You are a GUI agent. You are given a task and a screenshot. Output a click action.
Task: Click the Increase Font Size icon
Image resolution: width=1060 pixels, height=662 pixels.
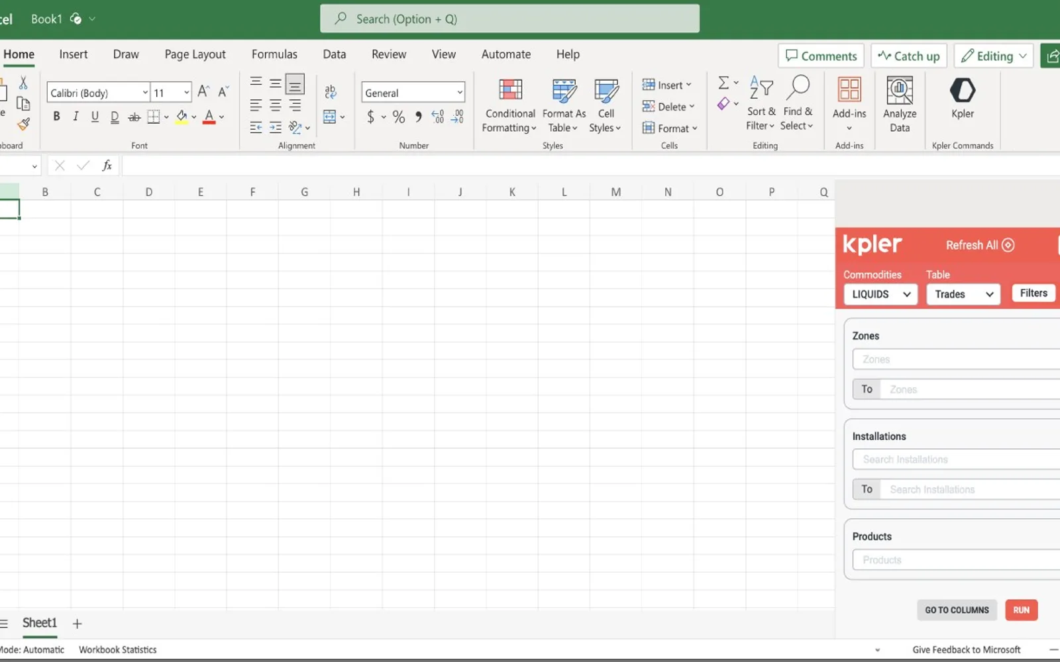(203, 91)
